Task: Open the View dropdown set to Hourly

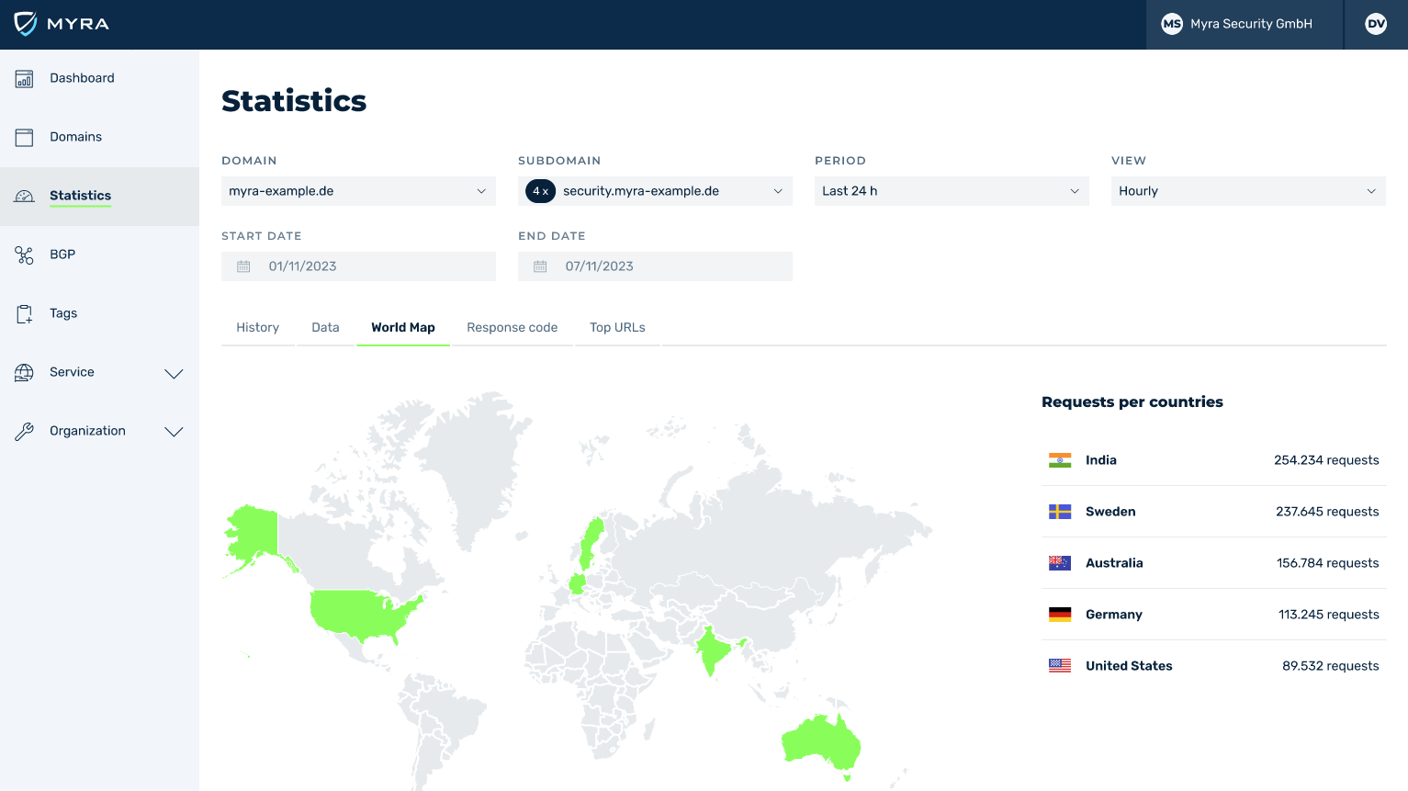Action: (x=1248, y=191)
